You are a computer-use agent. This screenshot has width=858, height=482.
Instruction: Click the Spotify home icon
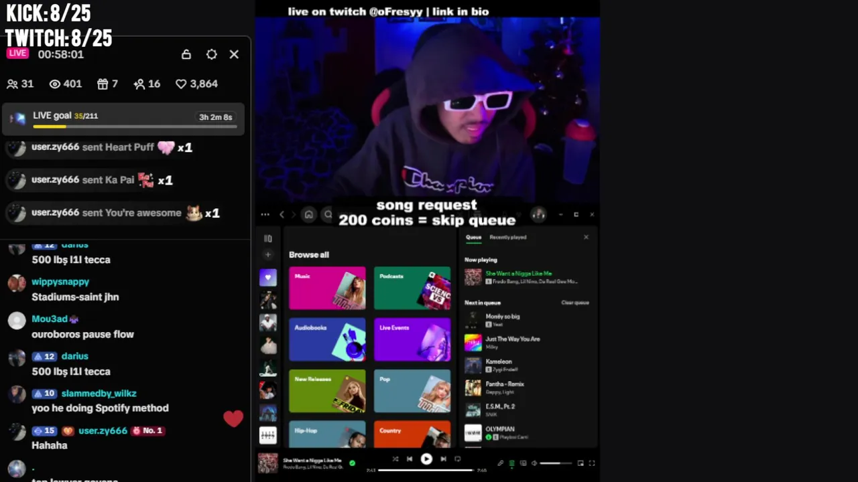[308, 214]
